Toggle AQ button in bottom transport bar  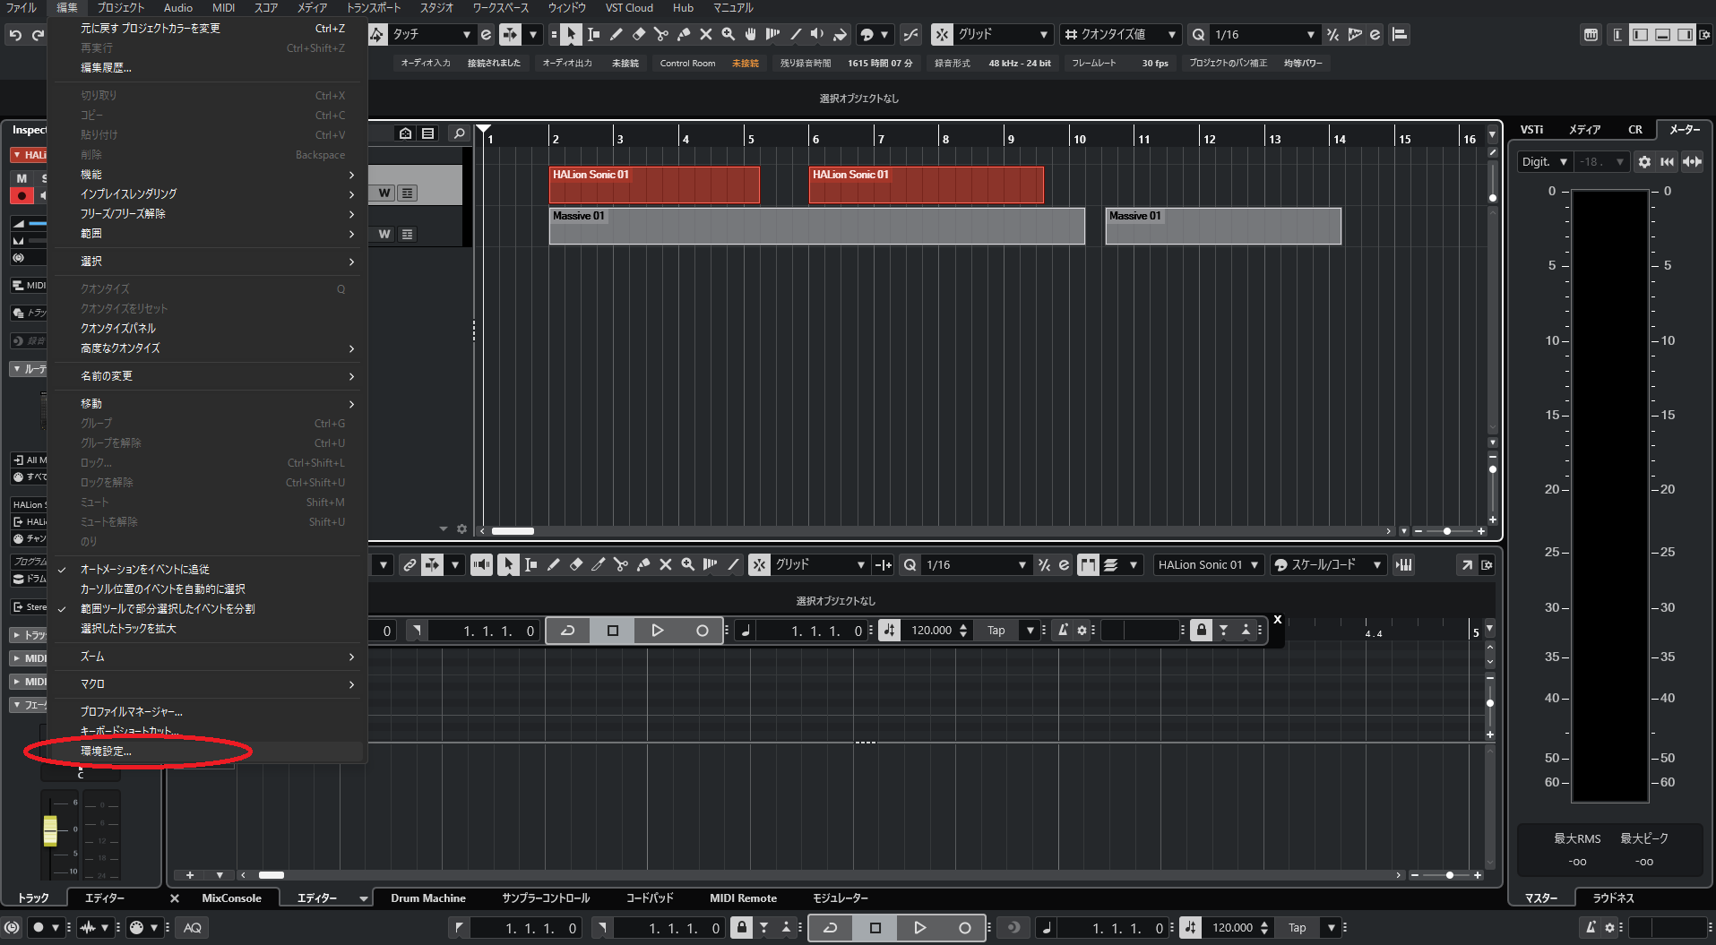(x=193, y=928)
